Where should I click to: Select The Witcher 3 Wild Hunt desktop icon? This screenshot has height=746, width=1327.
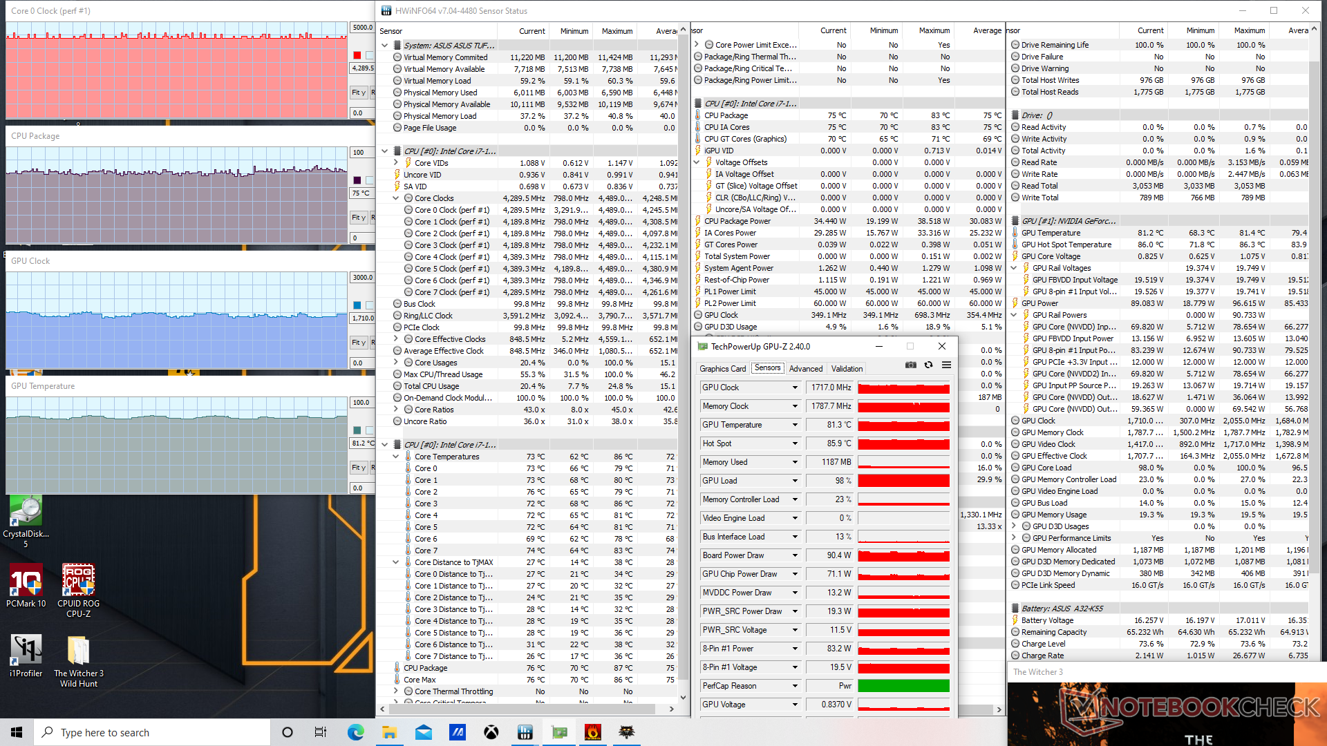click(x=78, y=661)
